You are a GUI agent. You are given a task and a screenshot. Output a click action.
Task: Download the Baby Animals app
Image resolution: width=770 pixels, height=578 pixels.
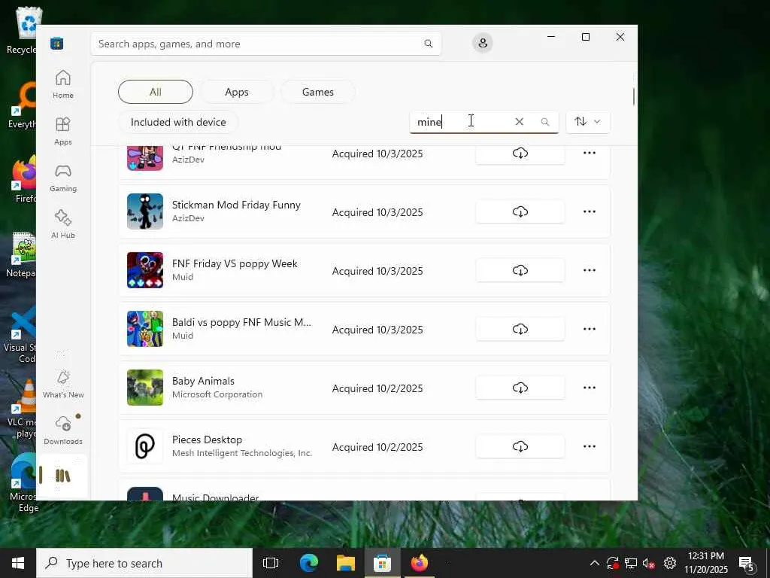[x=520, y=388]
